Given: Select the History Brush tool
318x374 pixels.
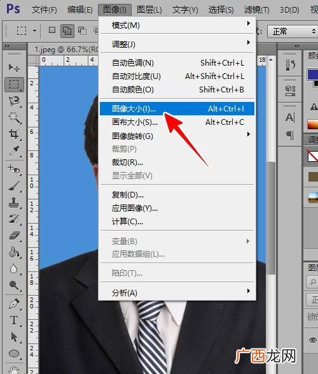Looking at the screenshot, I should [x=14, y=219].
